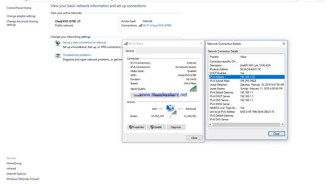Click the '00:24:00' Duration value

pyautogui.click(x=191, y=79)
